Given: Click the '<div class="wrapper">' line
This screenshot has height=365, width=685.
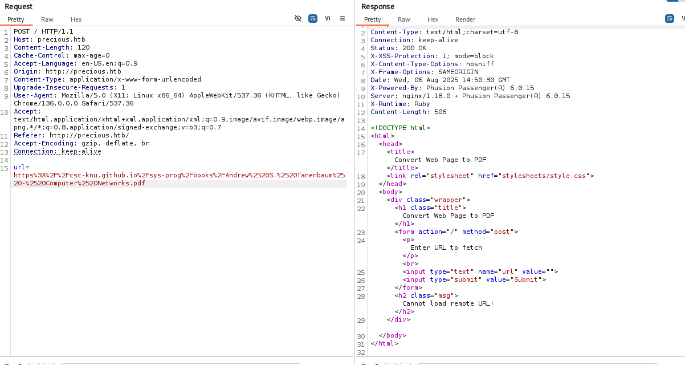Looking at the screenshot, I should point(429,200).
